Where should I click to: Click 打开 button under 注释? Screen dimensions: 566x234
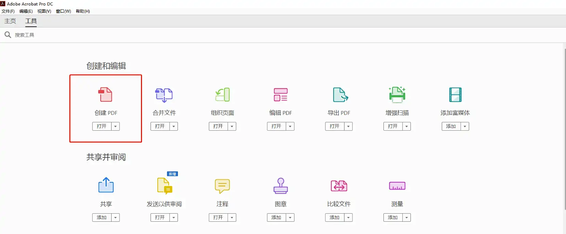pyautogui.click(x=219, y=217)
